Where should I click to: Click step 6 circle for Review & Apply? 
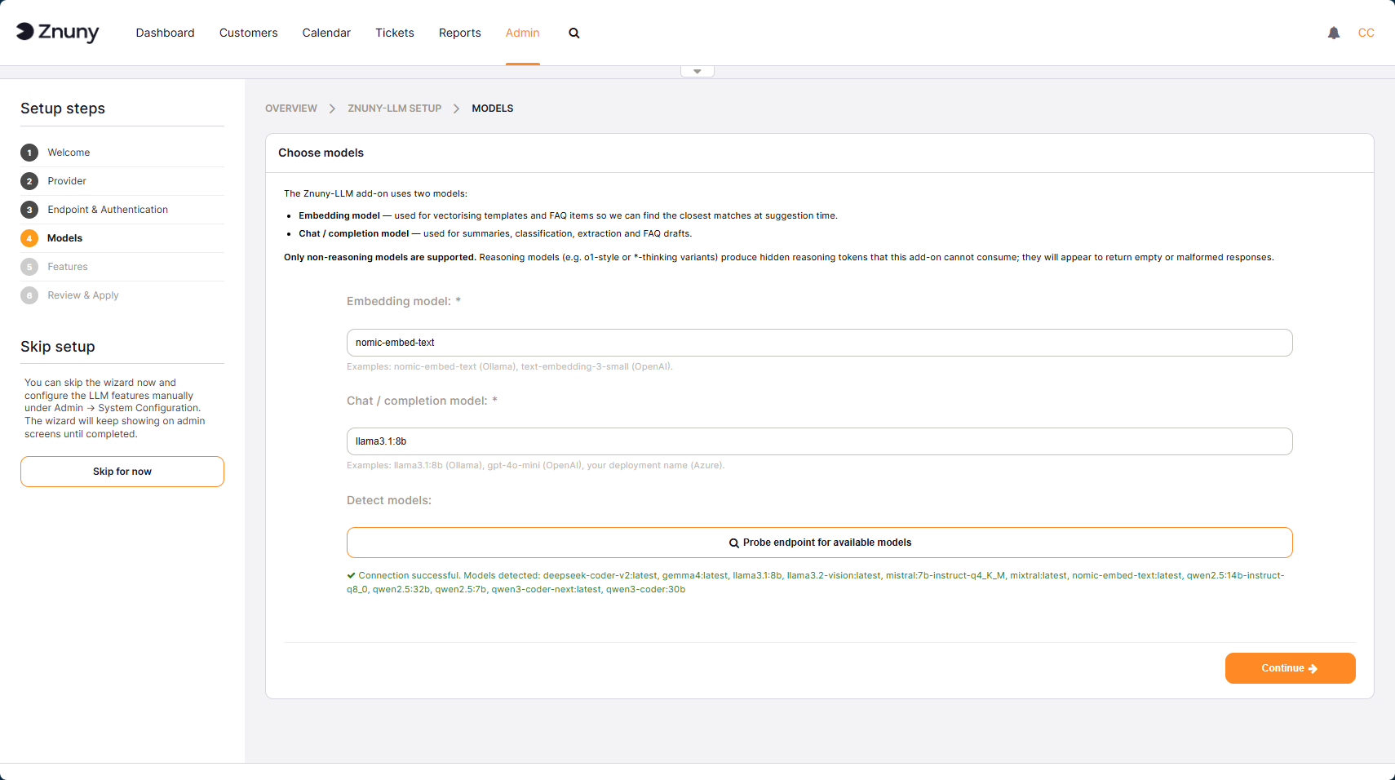[x=29, y=295]
